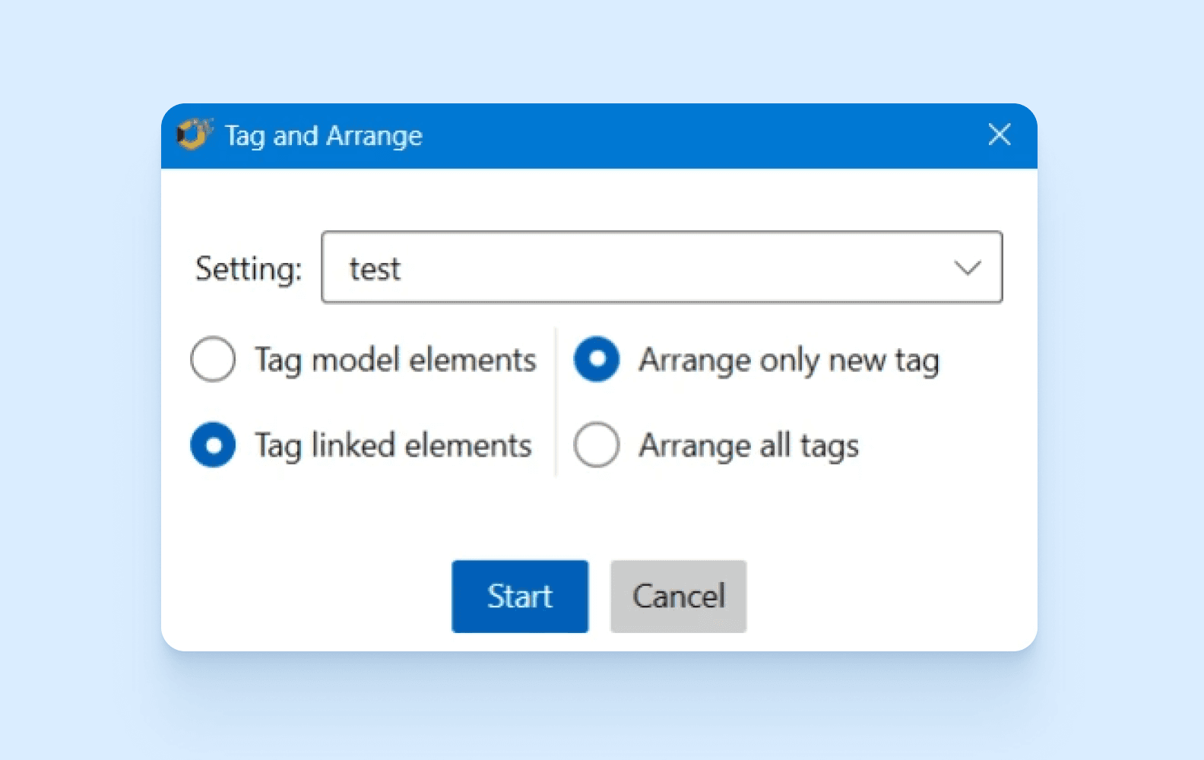
Task: Click the "Tag model elements" label text
Action: (x=395, y=360)
